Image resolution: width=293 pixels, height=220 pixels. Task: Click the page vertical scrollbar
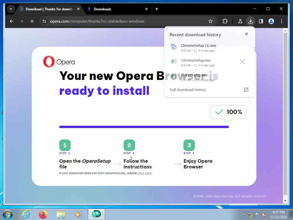pyautogui.click(x=285, y=114)
